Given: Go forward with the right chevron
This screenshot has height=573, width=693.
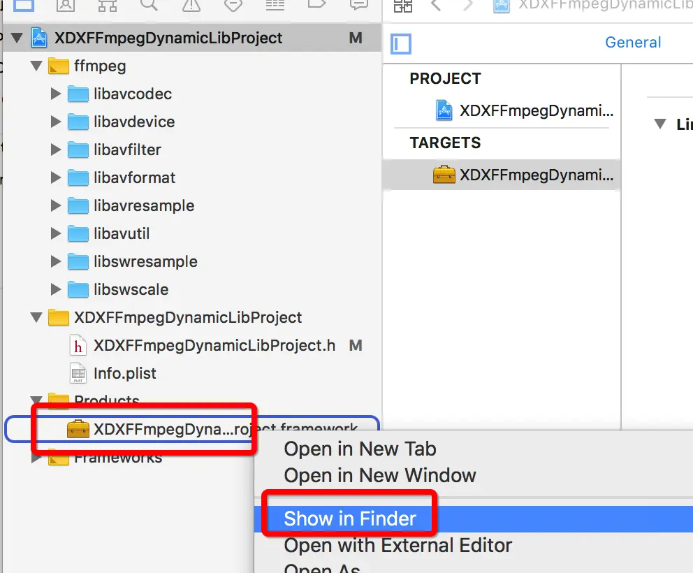Looking at the screenshot, I should tap(468, 6).
